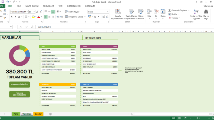Open Birleştir ve Ortala dropdown arrow
This screenshot has width=214, height=120.
click(x=85, y=17)
